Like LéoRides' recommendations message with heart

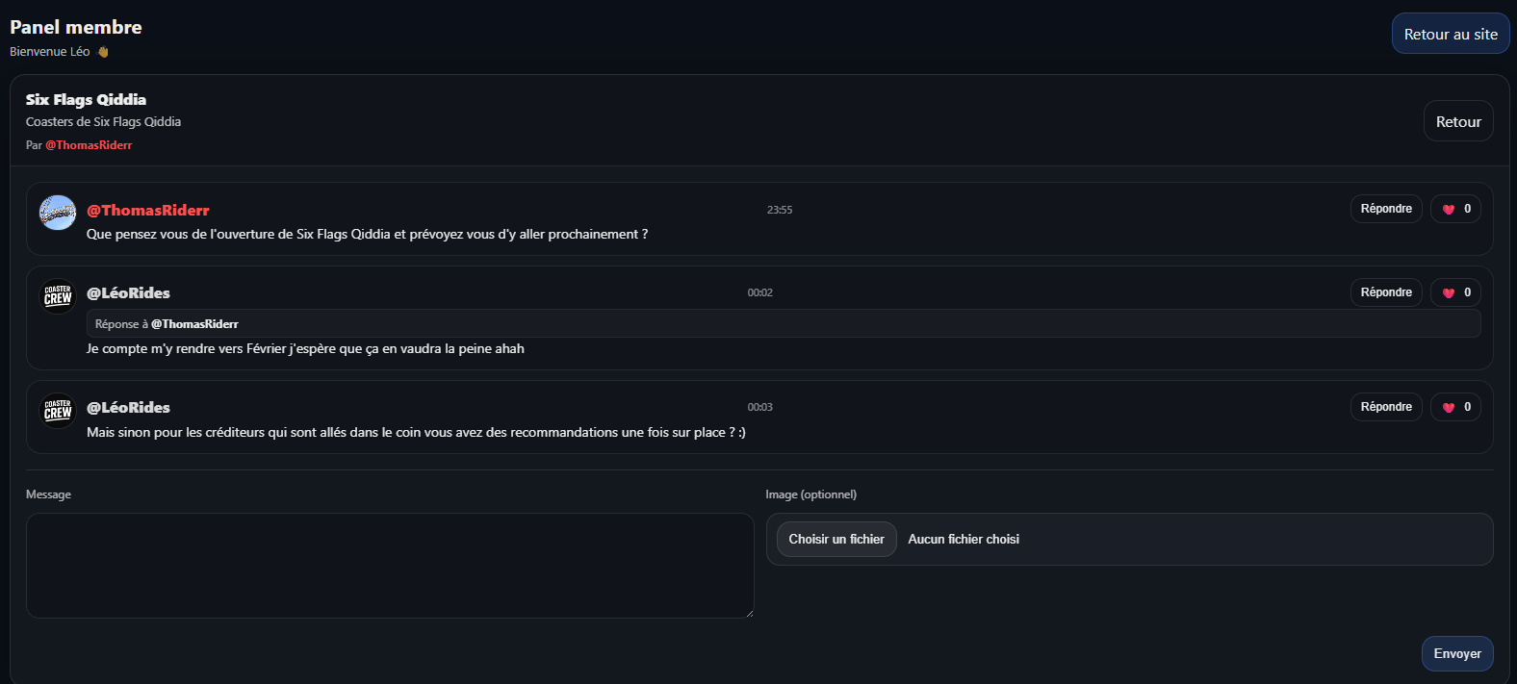[x=1455, y=407]
